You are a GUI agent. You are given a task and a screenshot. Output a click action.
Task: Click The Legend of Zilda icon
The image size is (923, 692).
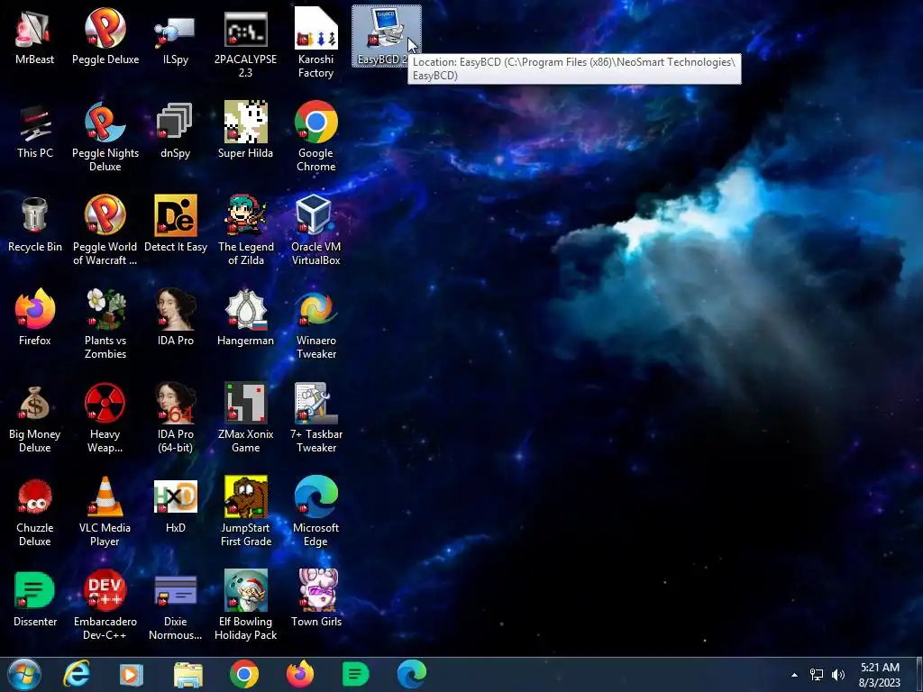pyautogui.click(x=245, y=230)
